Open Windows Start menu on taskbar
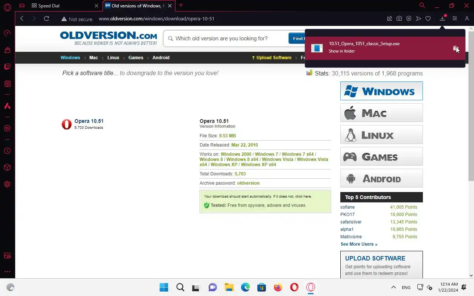474x296 pixels. tap(164, 287)
